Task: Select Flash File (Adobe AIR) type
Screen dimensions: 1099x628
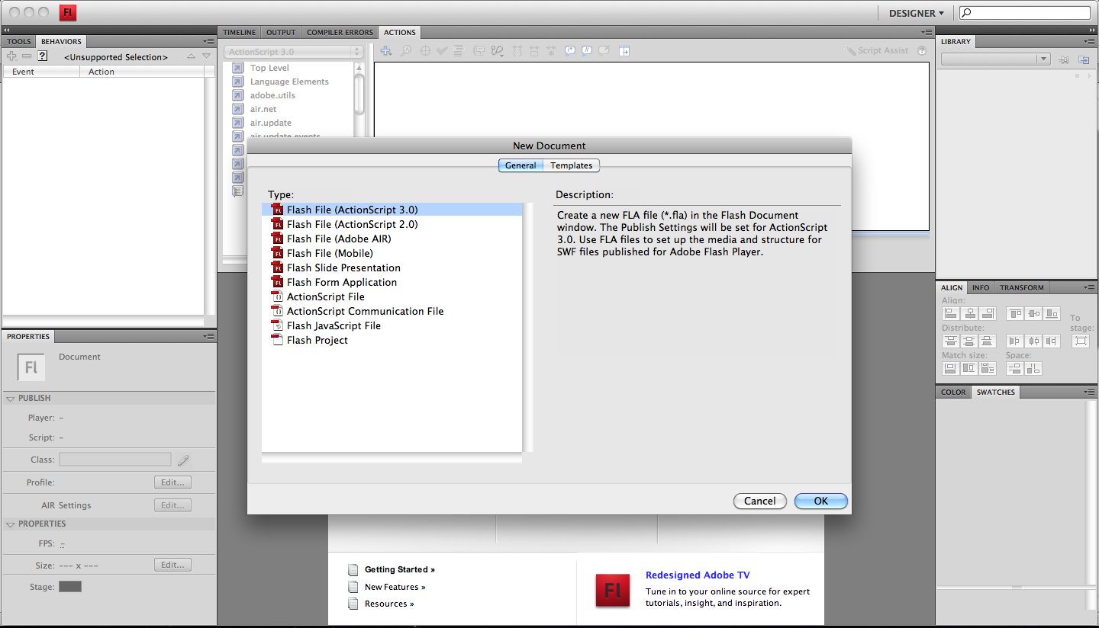Action: click(392, 239)
